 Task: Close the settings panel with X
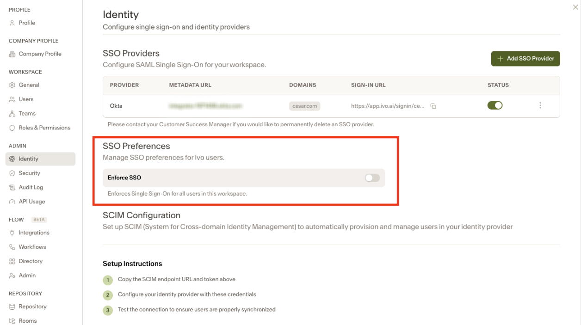click(575, 7)
